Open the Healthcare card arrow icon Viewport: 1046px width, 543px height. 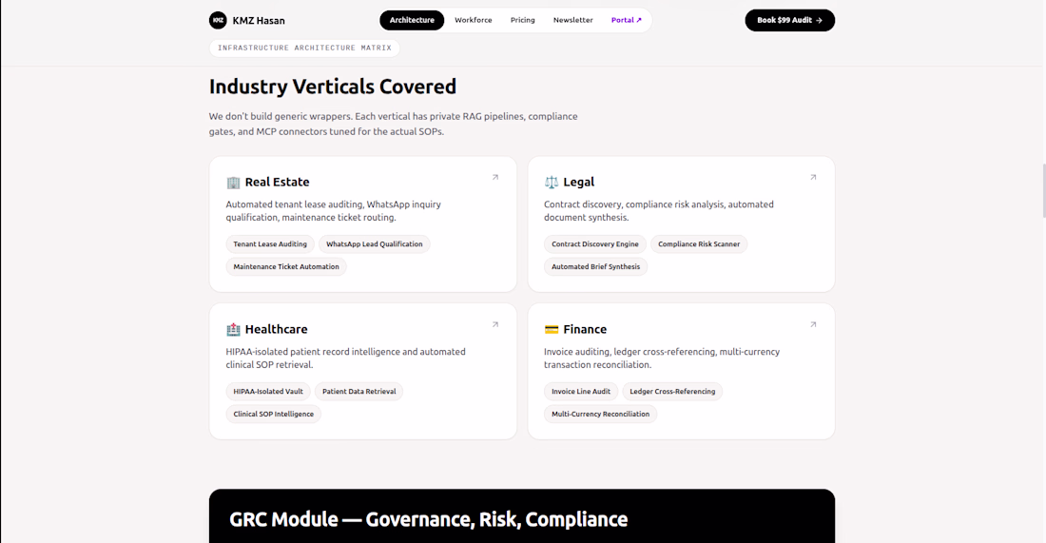(x=495, y=325)
